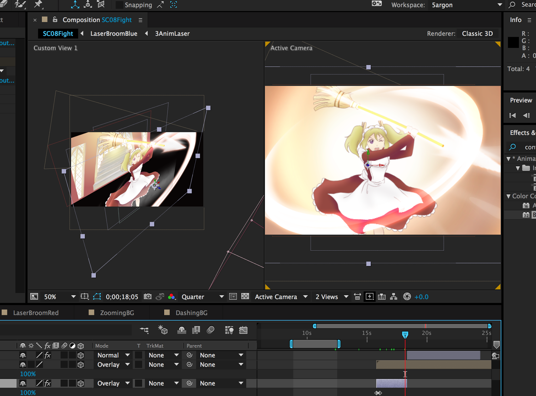Click the Graph Editor icon
The image size is (536, 396).
pos(244,330)
